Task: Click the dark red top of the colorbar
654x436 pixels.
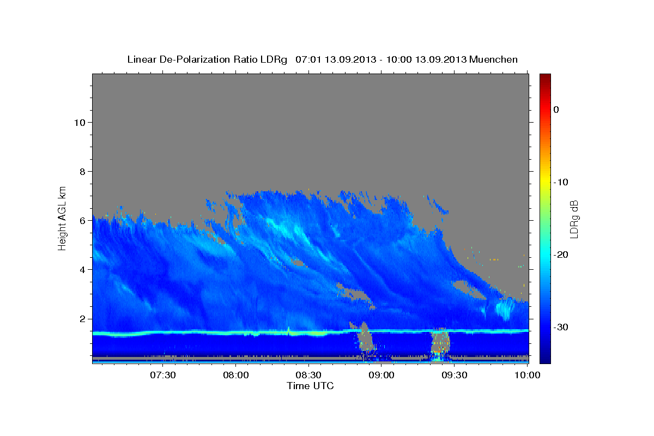Action: pos(545,78)
